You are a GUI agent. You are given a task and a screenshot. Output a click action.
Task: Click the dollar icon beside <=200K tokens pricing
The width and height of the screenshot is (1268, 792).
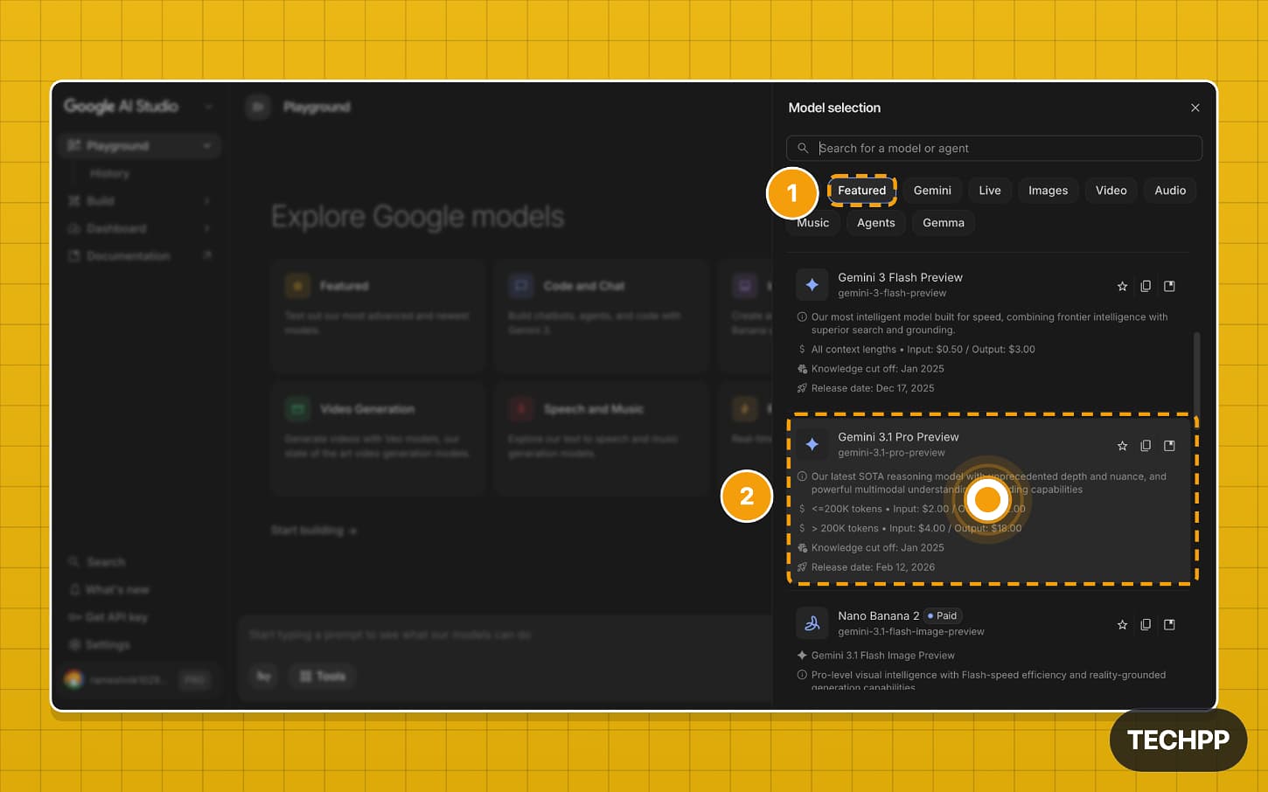click(x=802, y=509)
